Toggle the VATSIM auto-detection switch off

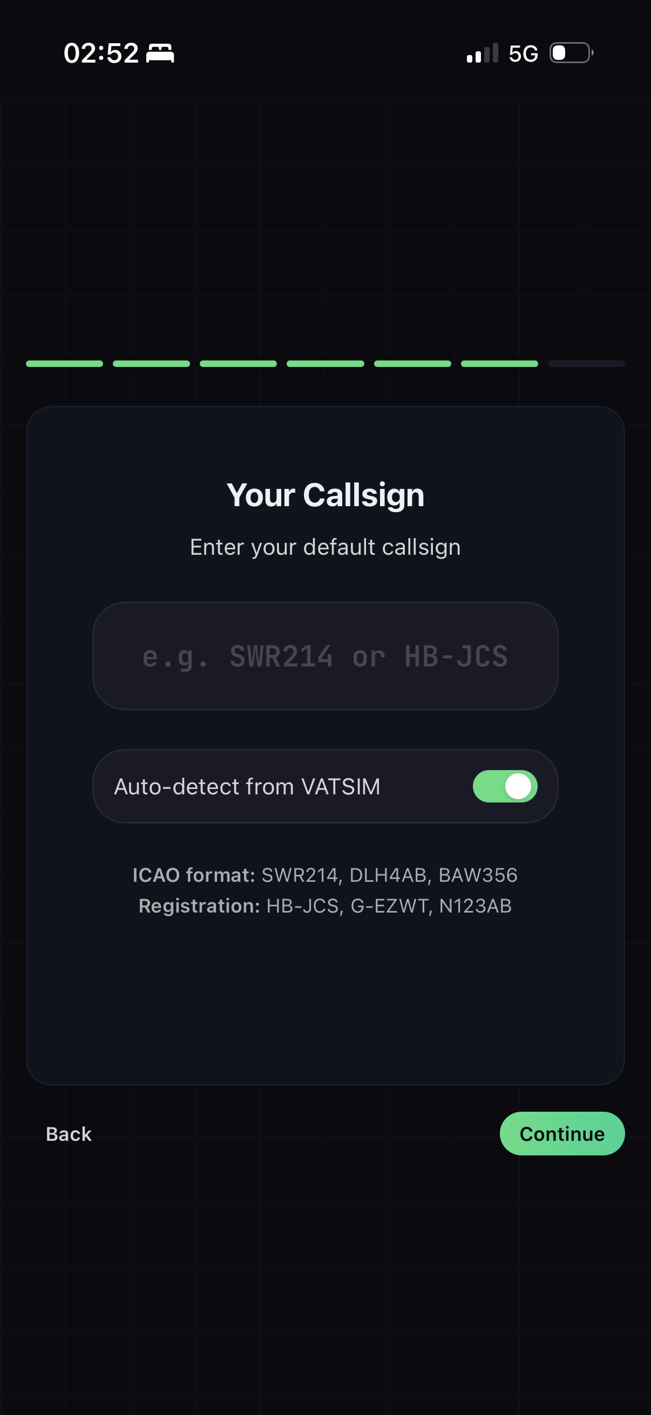pos(505,786)
